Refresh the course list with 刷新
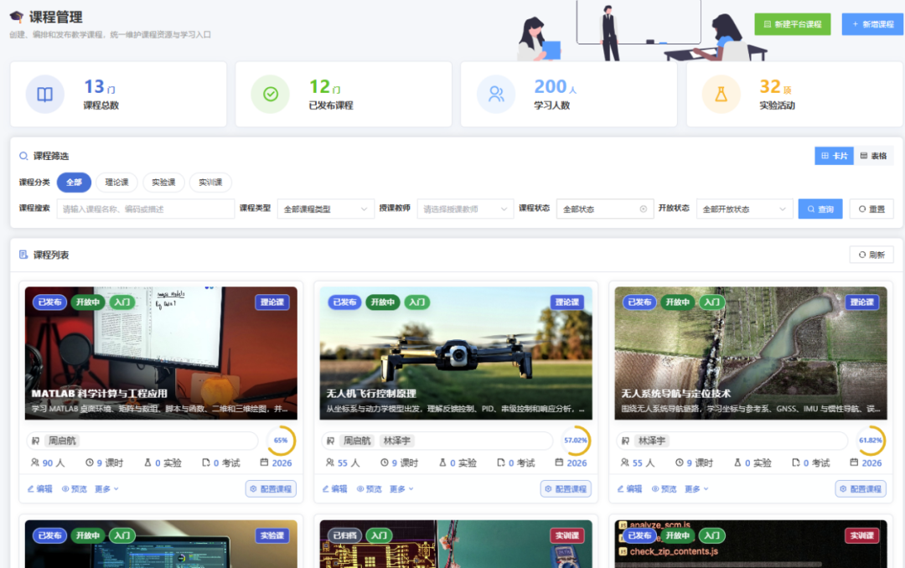Viewport: 905px width, 568px height. tap(871, 255)
